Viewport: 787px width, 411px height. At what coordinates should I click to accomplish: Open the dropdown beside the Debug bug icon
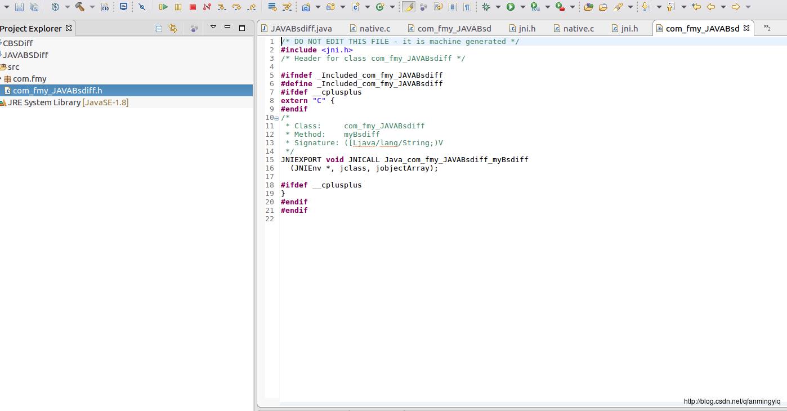(x=498, y=7)
